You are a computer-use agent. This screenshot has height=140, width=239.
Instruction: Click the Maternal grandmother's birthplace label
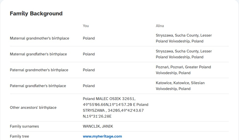point(40,38)
